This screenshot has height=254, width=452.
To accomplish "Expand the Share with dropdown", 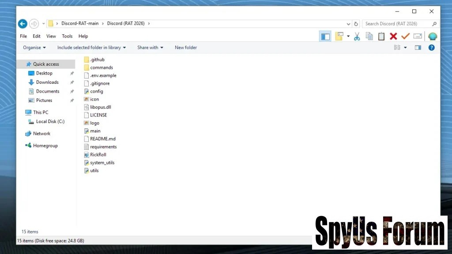I will [150, 48].
